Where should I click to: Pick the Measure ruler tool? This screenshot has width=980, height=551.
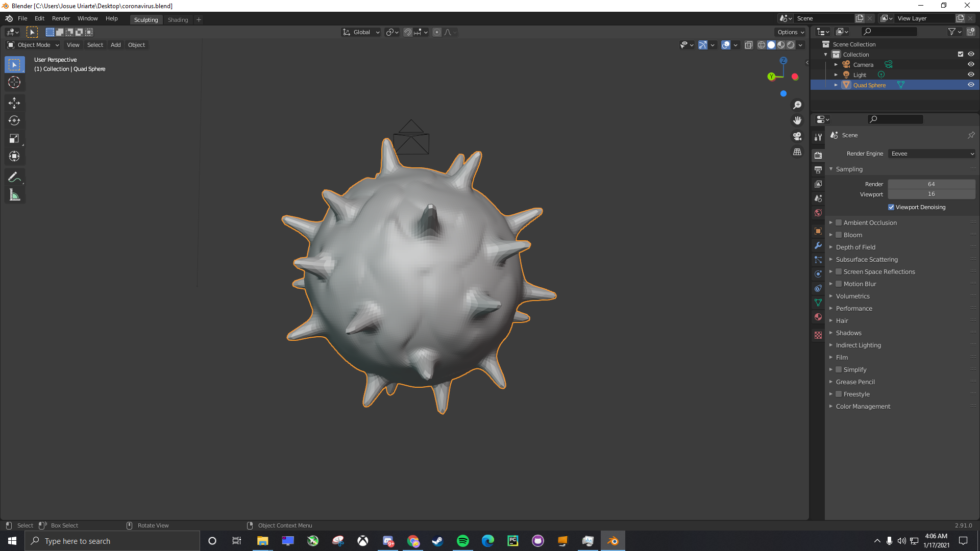point(14,195)
